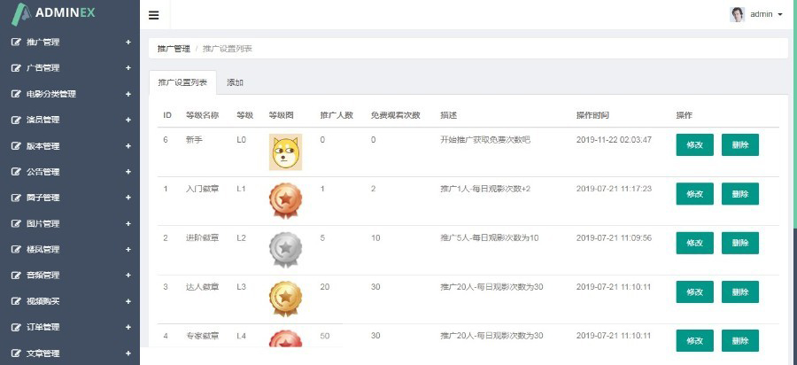797x365 pixels.
Task: Click 修改 for the 专家徽章 row
Action: click(694, 340)
